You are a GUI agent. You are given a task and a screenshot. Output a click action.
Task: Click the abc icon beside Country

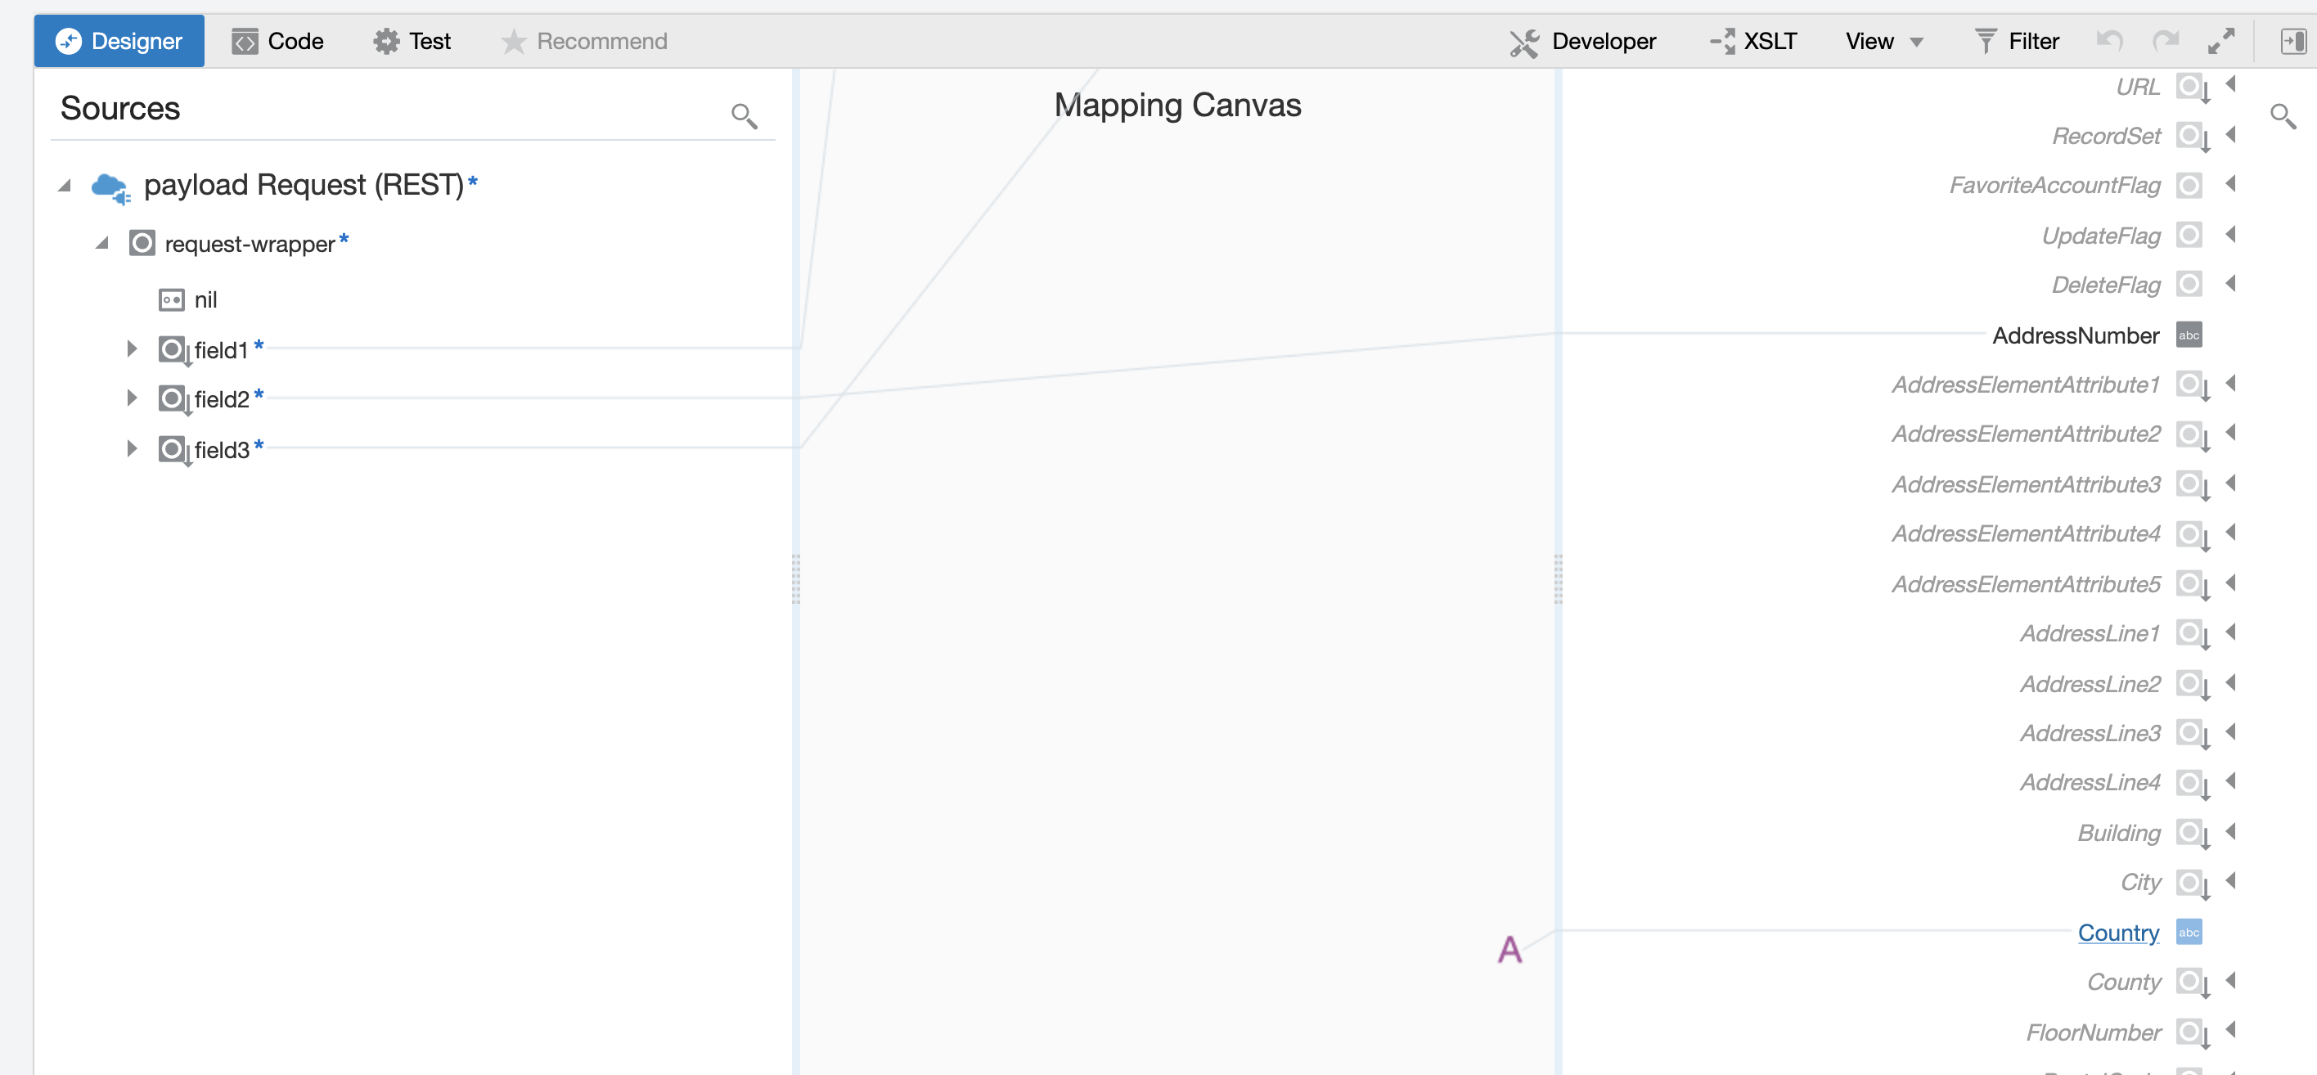[x=2189, y=932]
